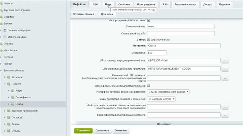This screenshot has height=136, width=243.
Task: Open Инфоблоки in the sidebar
Action: click(x=10, y=50)
